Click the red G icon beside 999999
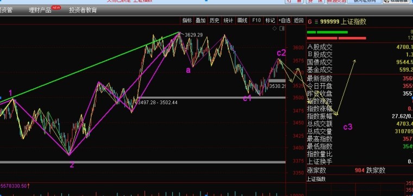 click(x=310, y=22)
